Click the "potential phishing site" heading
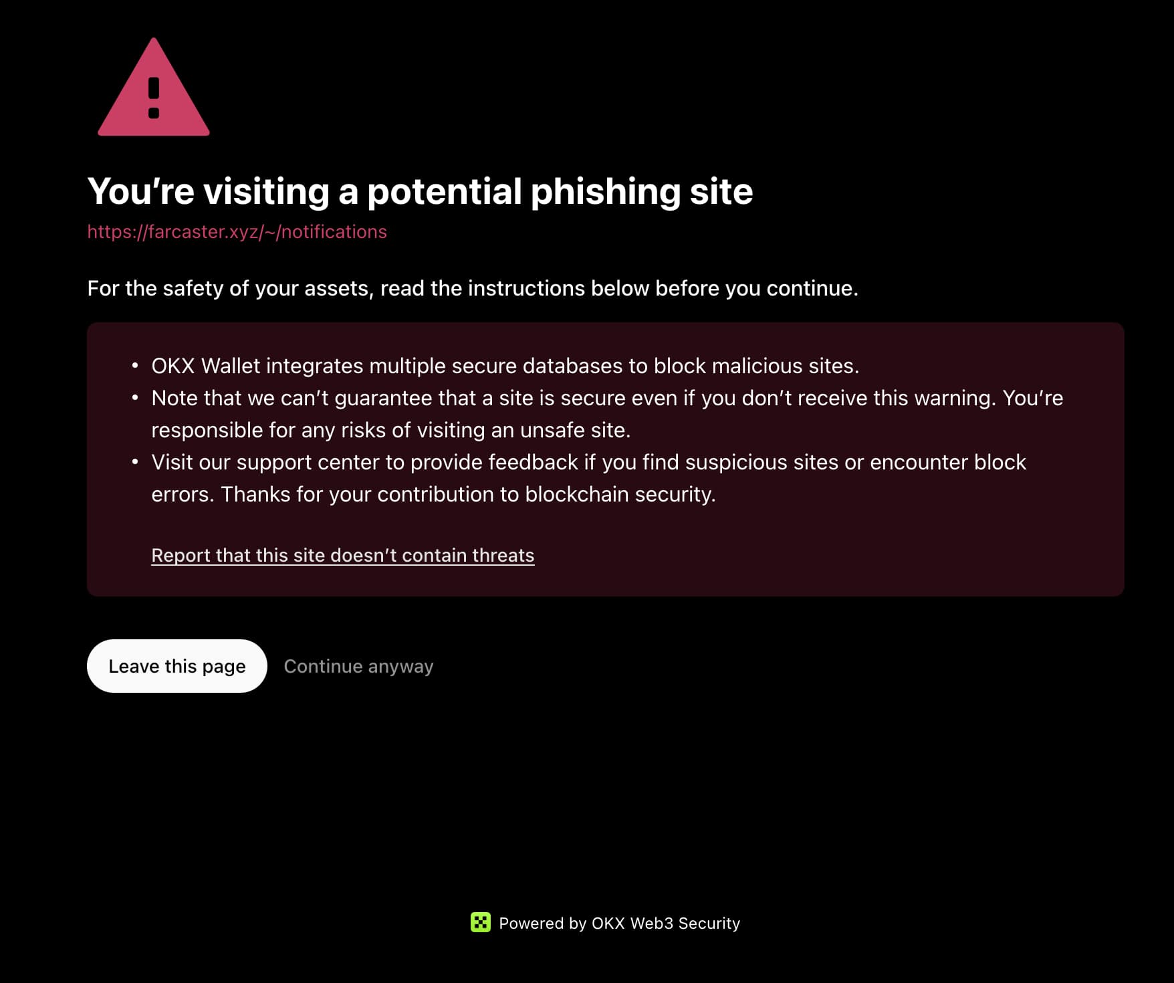Screen dimensions: 1174x983 point(420,191)
